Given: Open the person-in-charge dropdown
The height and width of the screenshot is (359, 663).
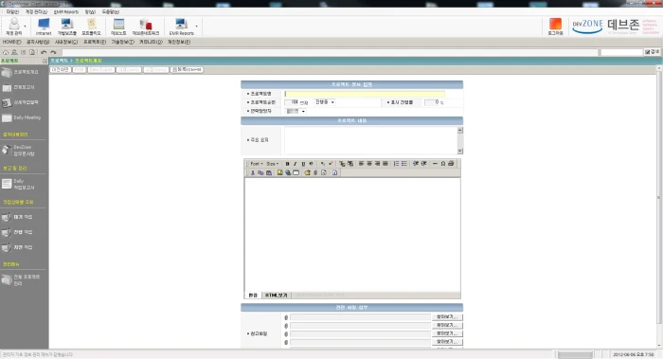Looking at the screenshot, I should point(296,111).
